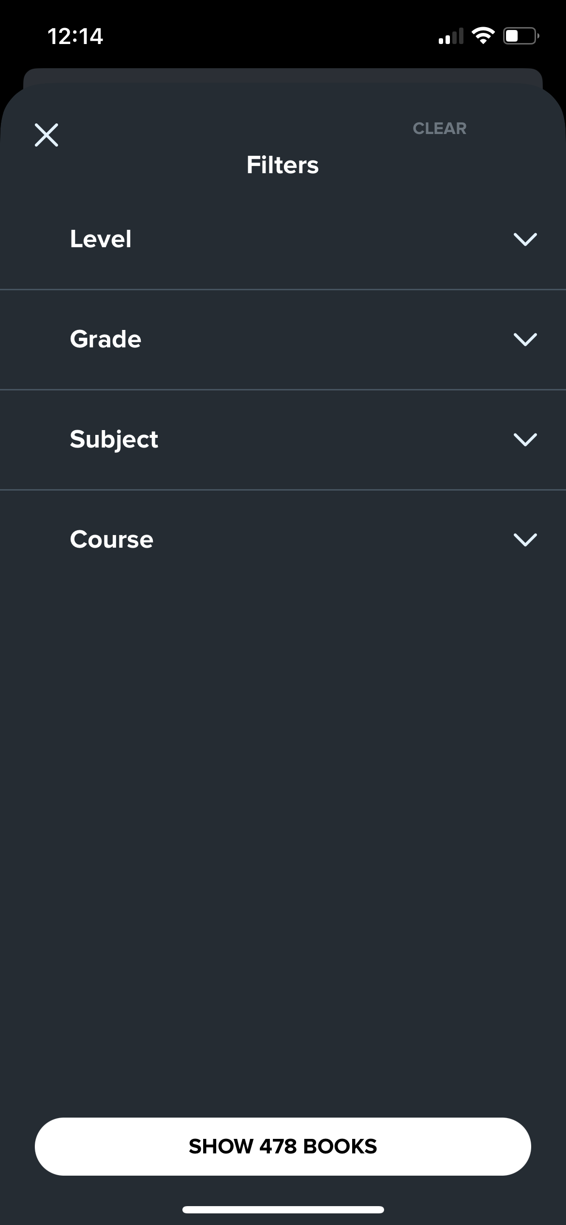Expand the Level filter section
This screenshot has height=1225, width=566.
point(283,239)
